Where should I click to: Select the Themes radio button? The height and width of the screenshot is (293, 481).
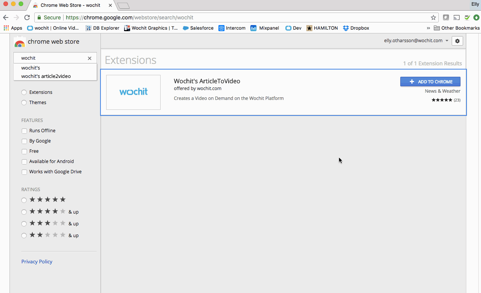coord(24,103)
